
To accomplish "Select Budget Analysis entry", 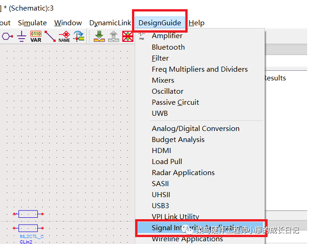I will (x=200, y=139).
